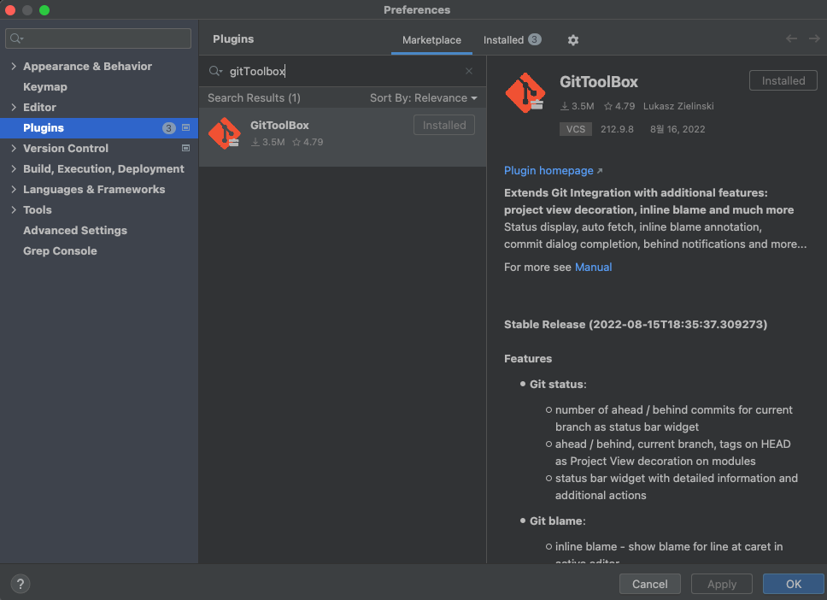This screenshot has height=600, width=827.
Task: Click the star rating icon in plugin details
Action: pyautogui.click(x=608, y=106)
